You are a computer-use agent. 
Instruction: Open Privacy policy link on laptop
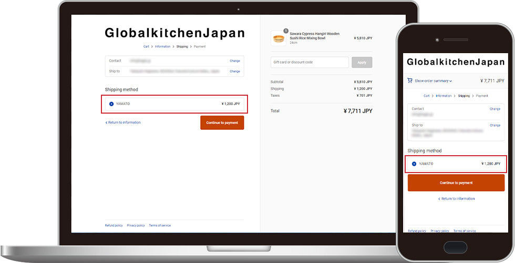(x=136, y=226)
